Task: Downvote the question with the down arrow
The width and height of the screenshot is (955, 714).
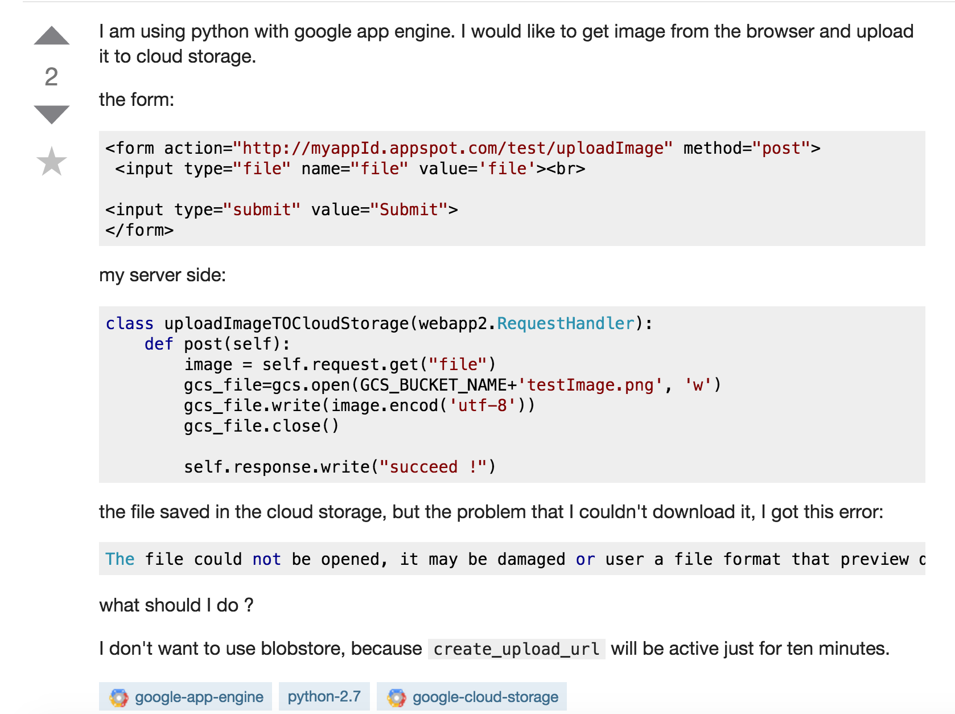Action: coord(51,114)
